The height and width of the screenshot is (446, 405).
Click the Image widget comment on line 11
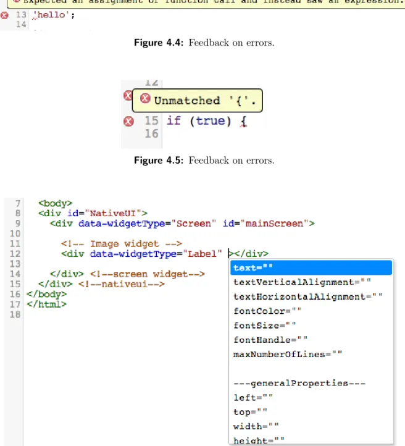tap(122, 244)
